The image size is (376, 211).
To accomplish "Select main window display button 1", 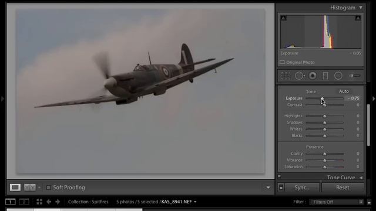I will (x=11, y=202).
